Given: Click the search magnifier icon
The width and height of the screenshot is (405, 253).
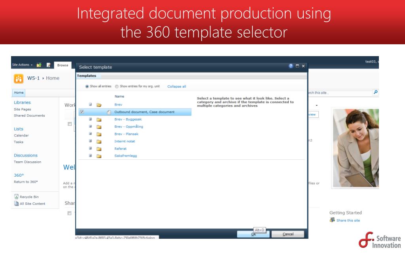Looking at the screenshot, I should pos(375,92).
